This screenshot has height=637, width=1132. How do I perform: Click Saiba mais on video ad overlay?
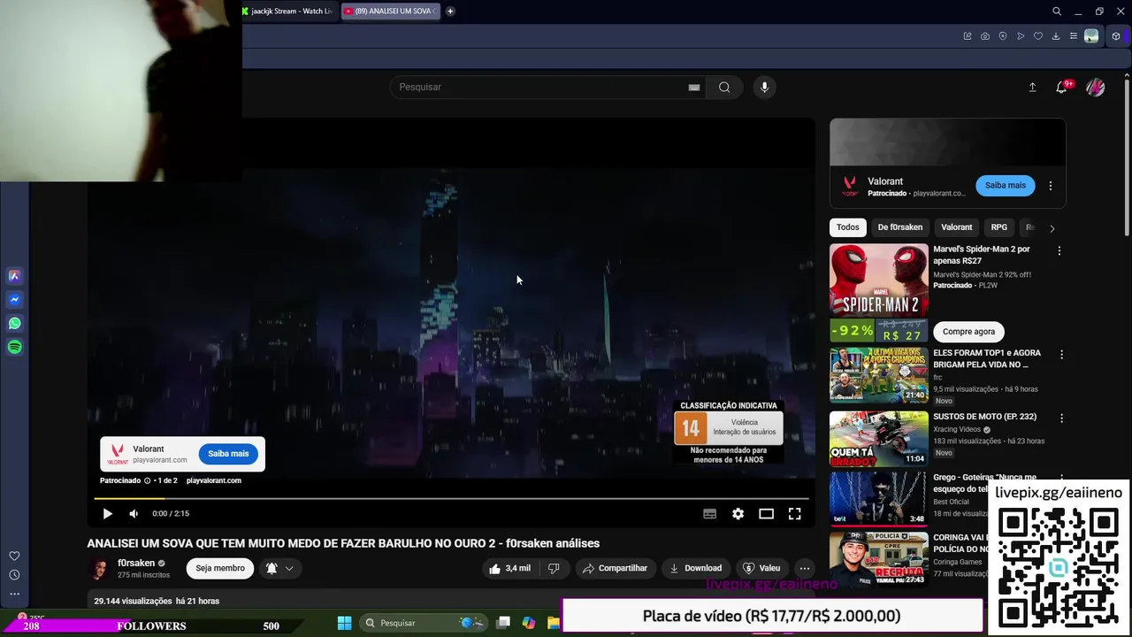228,454
